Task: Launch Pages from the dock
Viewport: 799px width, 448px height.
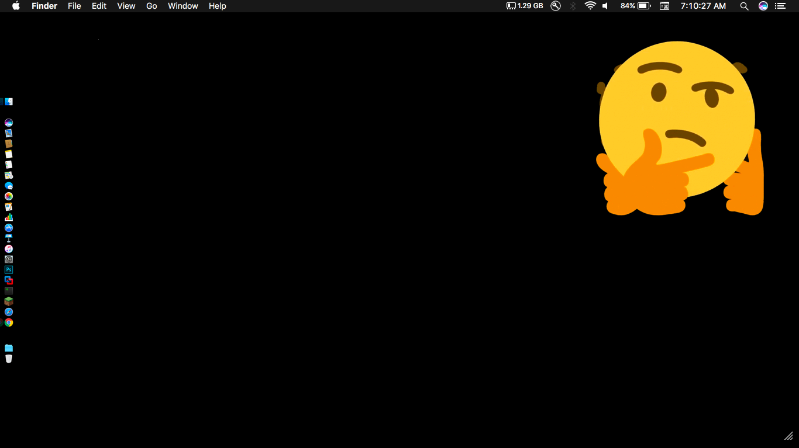Action: 9,207
